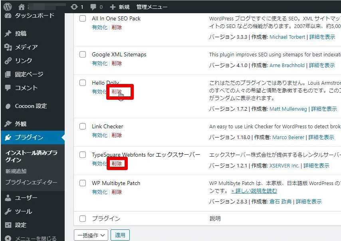Click the home site icon in admin bar
This screenshot has width=341, height=241.
point(21,7)
